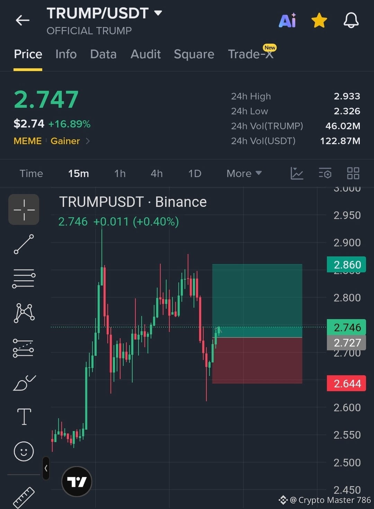Select the 15m interval
Image resolution: width=374 pixels, height=509 pixels.
pyautogui.click(x=79, y=173)
